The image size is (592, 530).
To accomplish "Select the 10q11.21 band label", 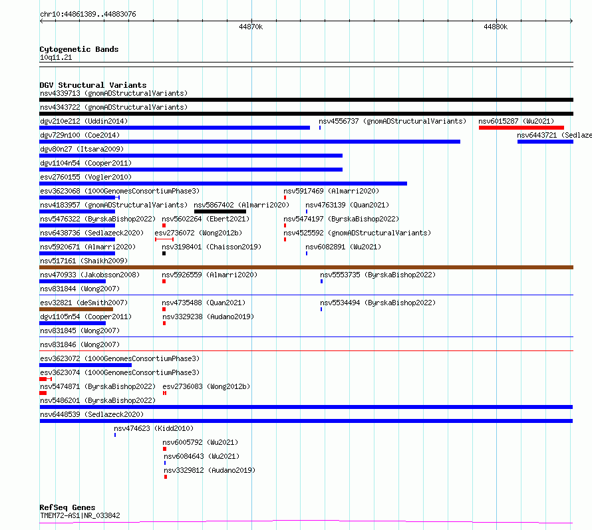I will (56, 57).
